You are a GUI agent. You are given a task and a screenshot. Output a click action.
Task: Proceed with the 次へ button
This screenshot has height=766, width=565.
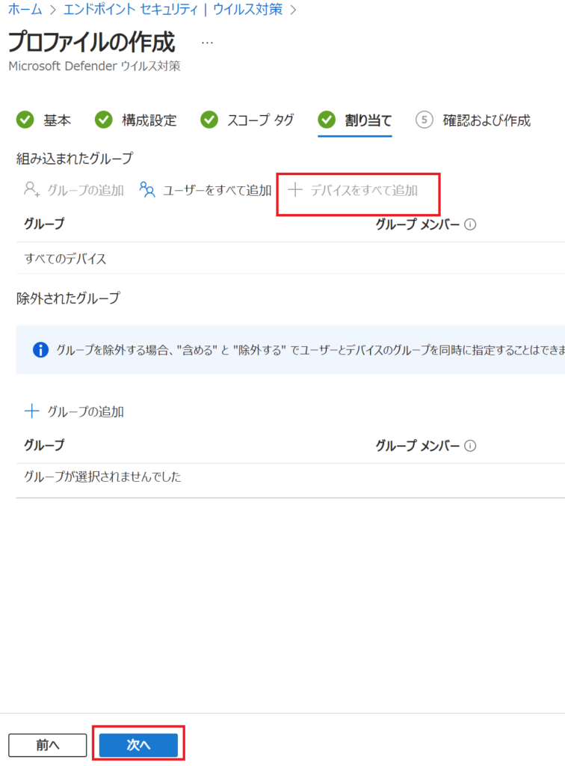tap(138, 745)
